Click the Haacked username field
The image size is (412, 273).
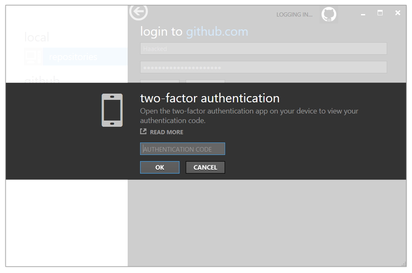(263, 48)
